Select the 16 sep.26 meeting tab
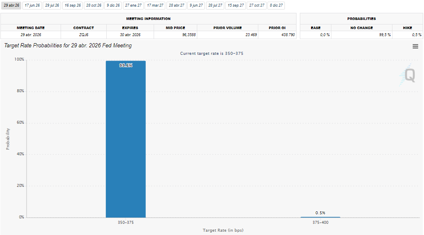 [73, 5]
